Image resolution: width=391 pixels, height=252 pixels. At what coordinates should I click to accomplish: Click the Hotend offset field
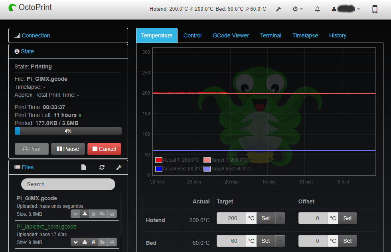point(313,218)
